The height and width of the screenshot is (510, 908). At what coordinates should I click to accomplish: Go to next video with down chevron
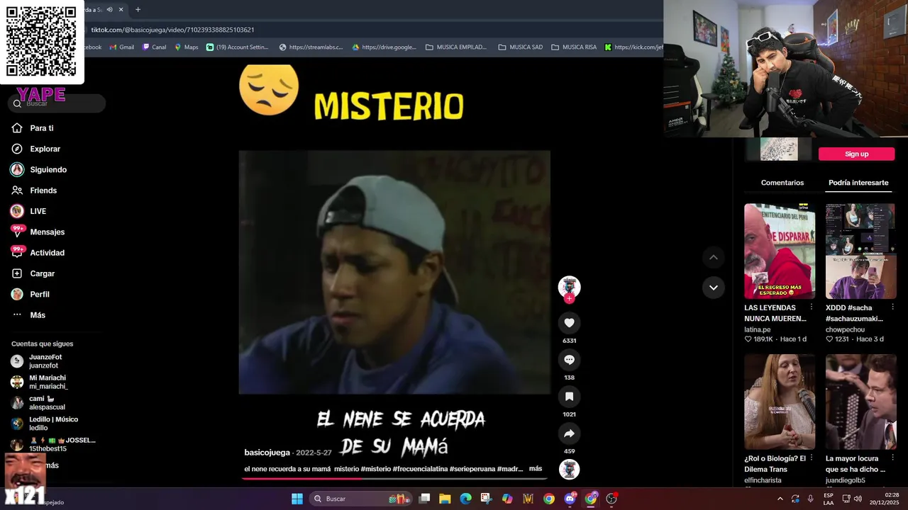[714, 288]
